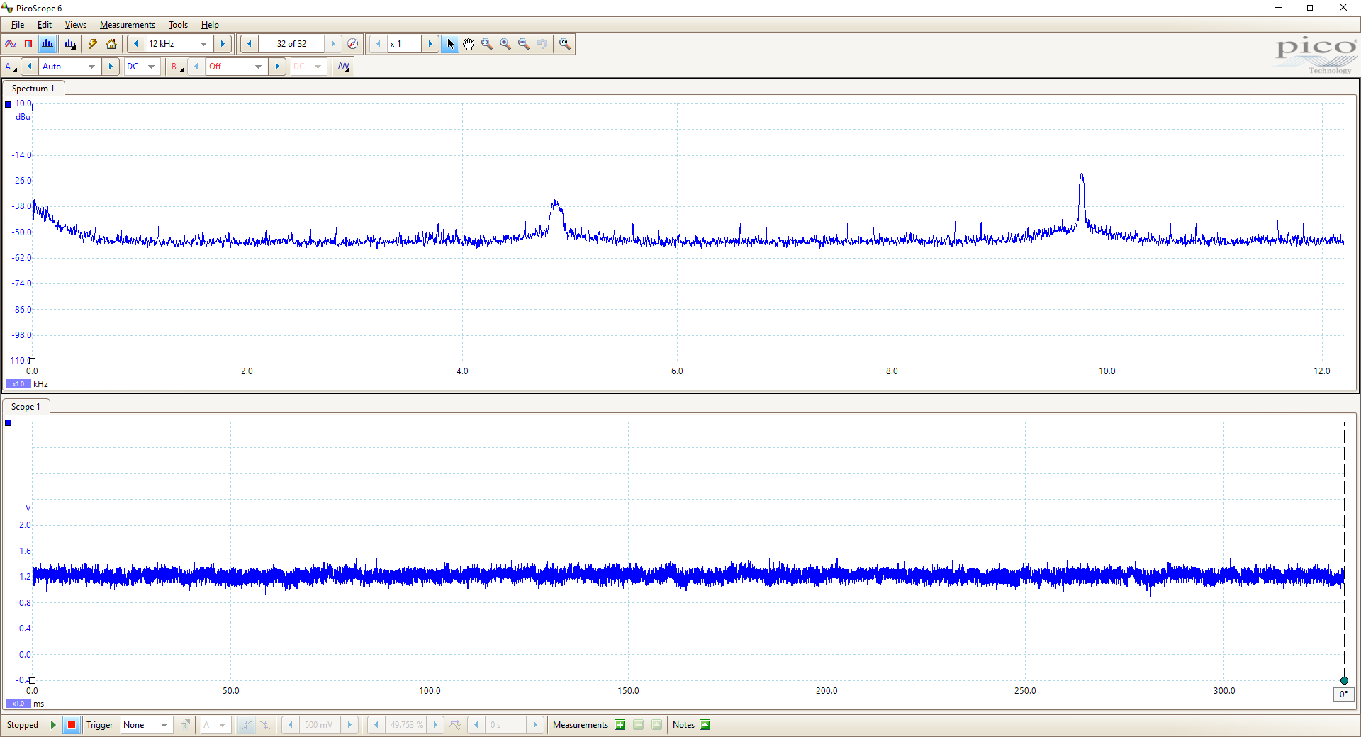Open Spectrum Options icon
The height and width of the screenshot is (737, 1361).
tap(70, 44)
